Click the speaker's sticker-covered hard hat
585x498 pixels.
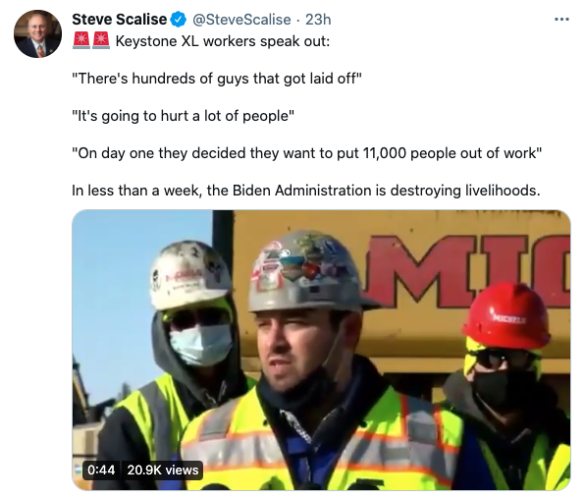[x=309, y=271]
